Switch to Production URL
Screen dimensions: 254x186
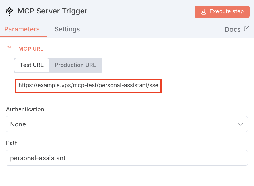pos(75,65)
